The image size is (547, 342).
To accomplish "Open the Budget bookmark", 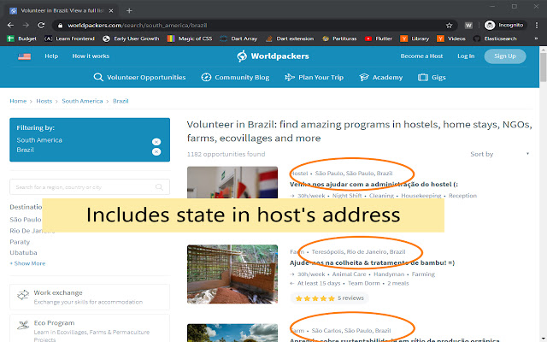I will tap(22, 38).
